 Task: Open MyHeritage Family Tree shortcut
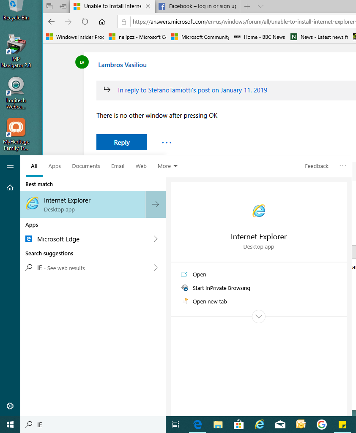[x=16, y=135]
